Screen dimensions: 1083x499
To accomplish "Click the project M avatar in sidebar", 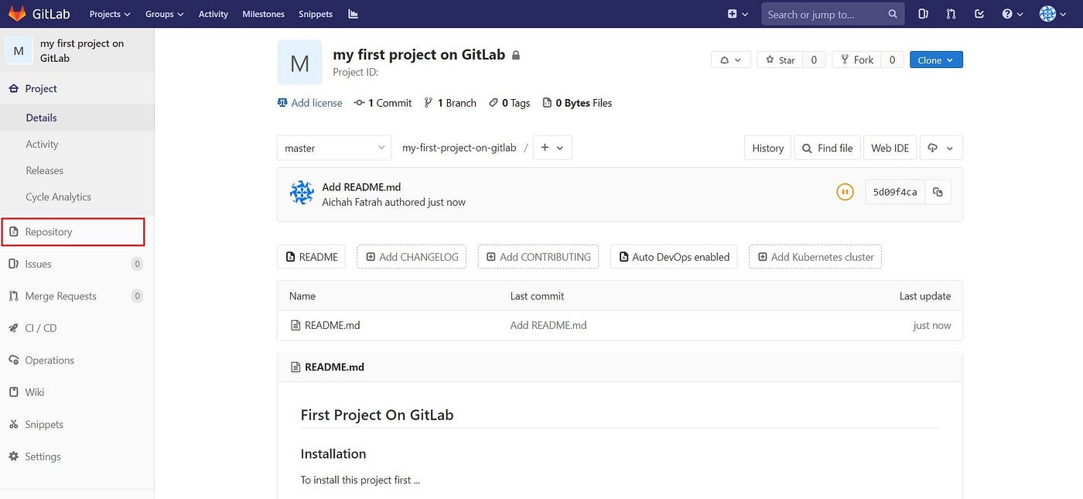I will click(x=19, y=51).
